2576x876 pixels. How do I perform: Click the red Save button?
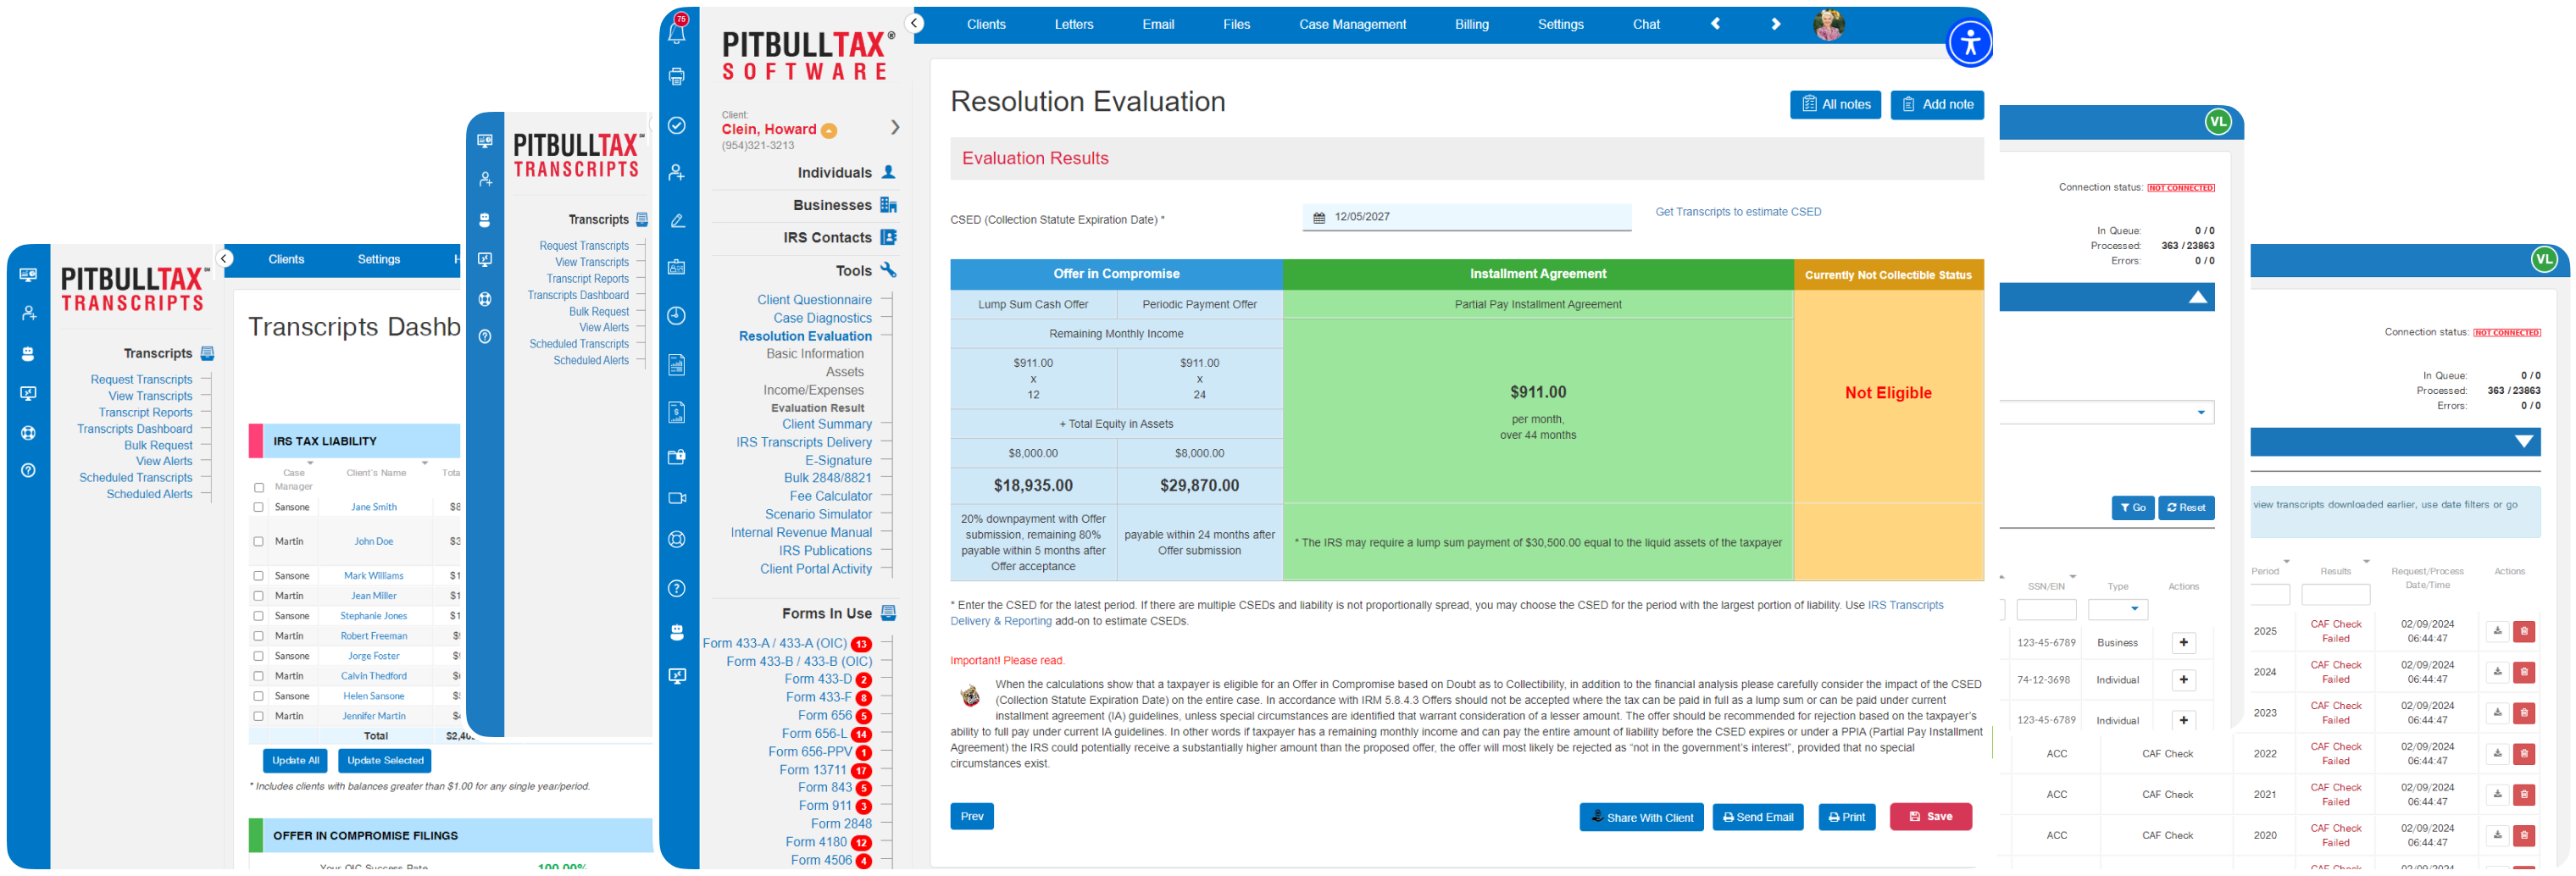point(1930,817)
